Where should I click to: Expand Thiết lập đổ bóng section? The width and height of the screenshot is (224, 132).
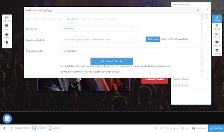191,85
